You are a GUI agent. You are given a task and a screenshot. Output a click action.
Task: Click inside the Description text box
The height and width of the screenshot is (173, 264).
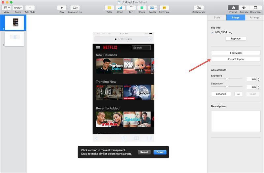pos(236,121)
